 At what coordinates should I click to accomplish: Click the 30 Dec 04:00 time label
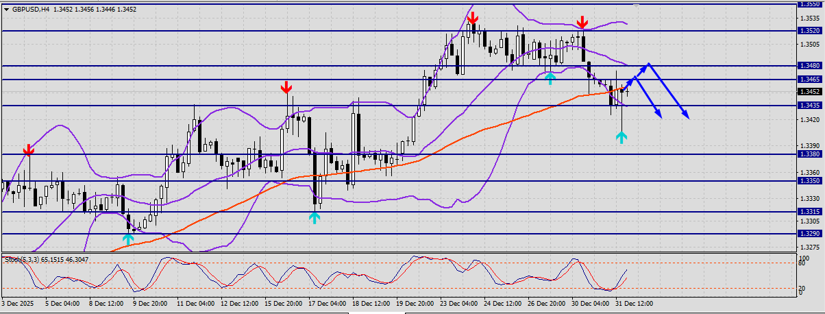(589, 303)
